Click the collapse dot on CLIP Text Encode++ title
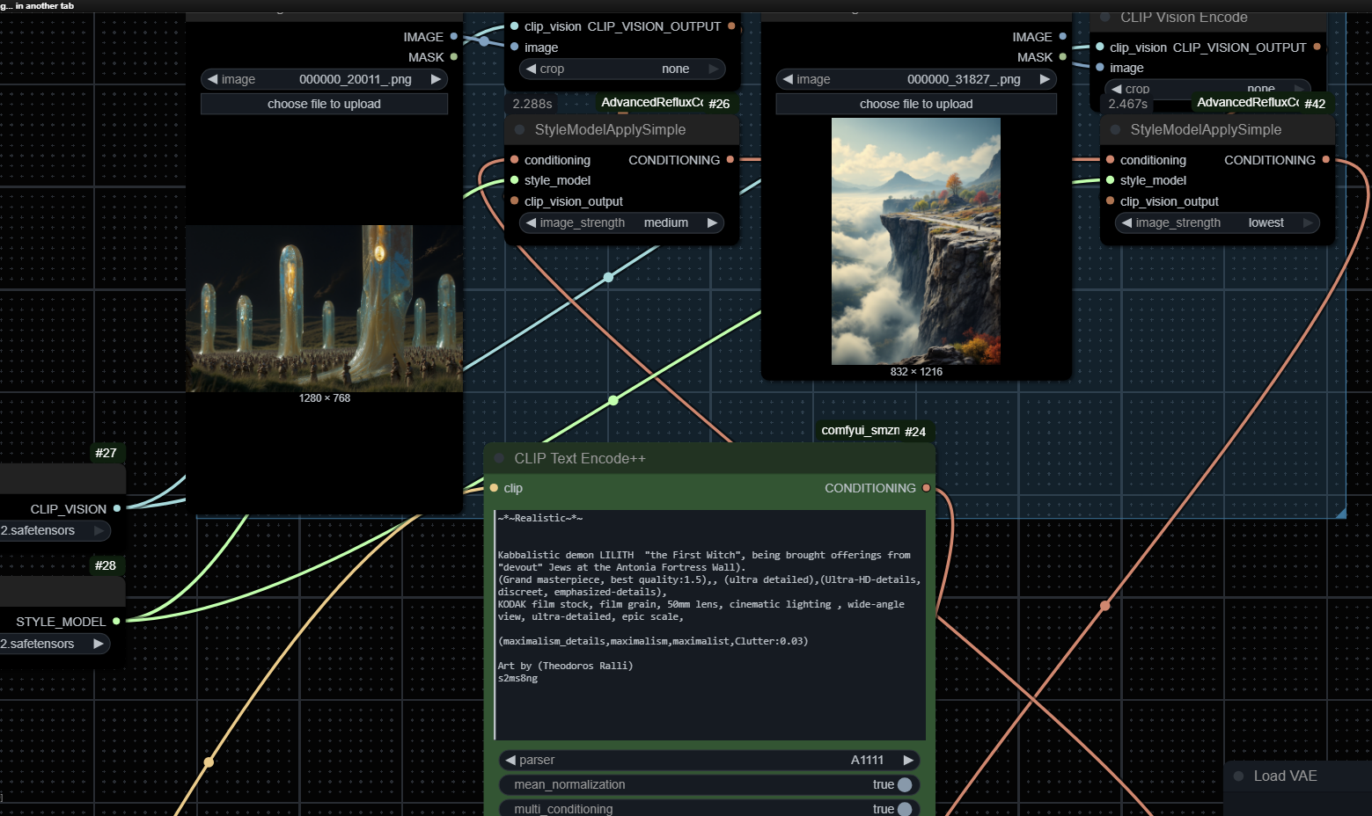The width and height of the screenshot is (1372, 816). click(x=499, y=459)
